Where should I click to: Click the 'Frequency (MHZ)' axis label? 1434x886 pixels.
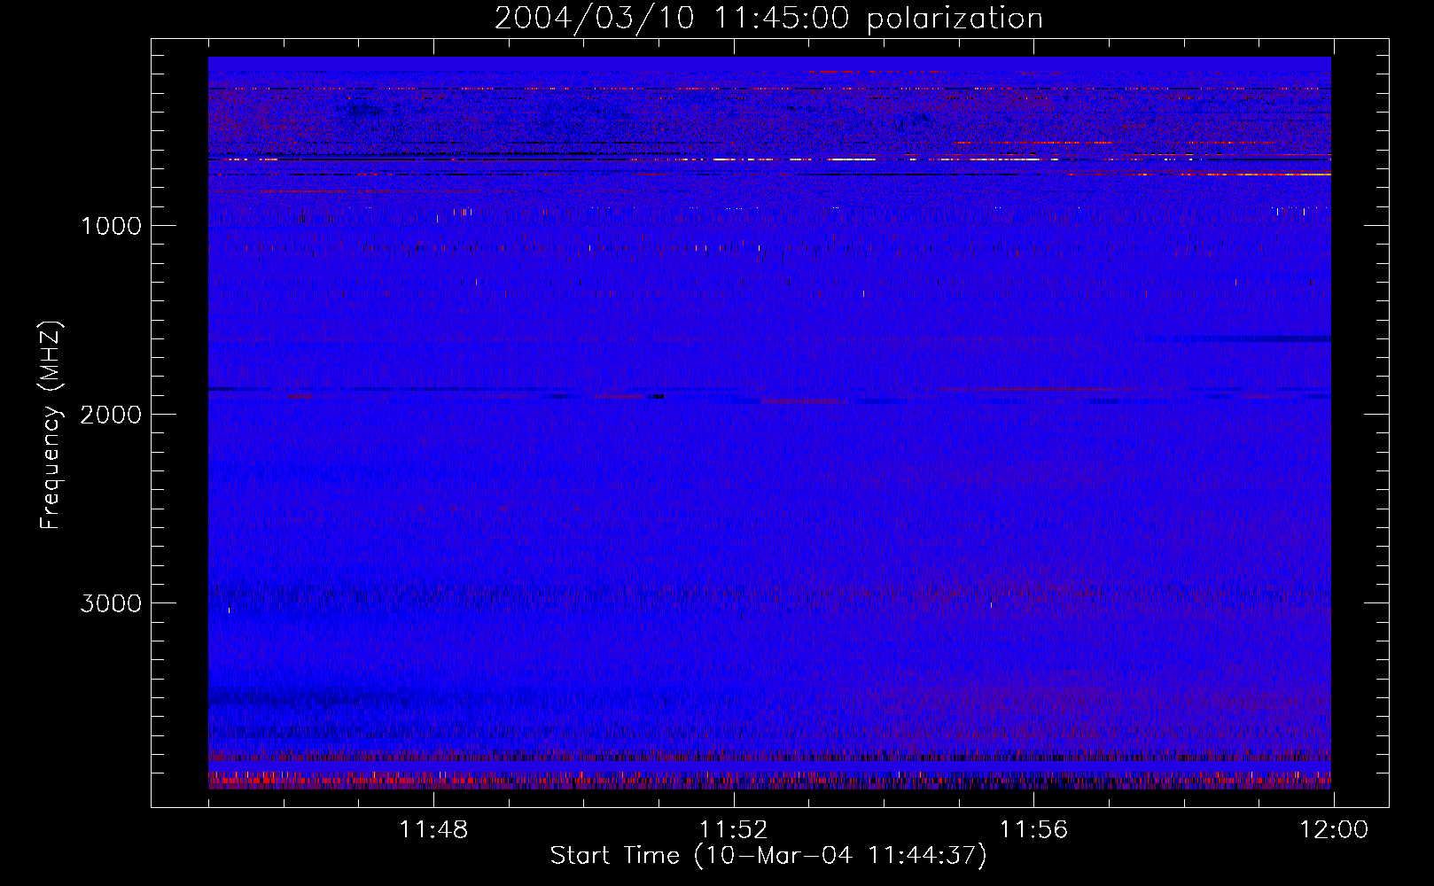coord(51,425)
